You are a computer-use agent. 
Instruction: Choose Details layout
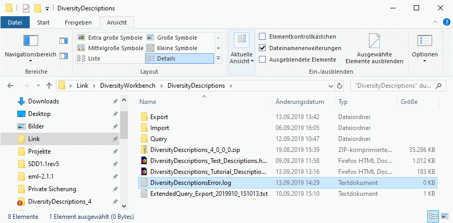[180, 58]
